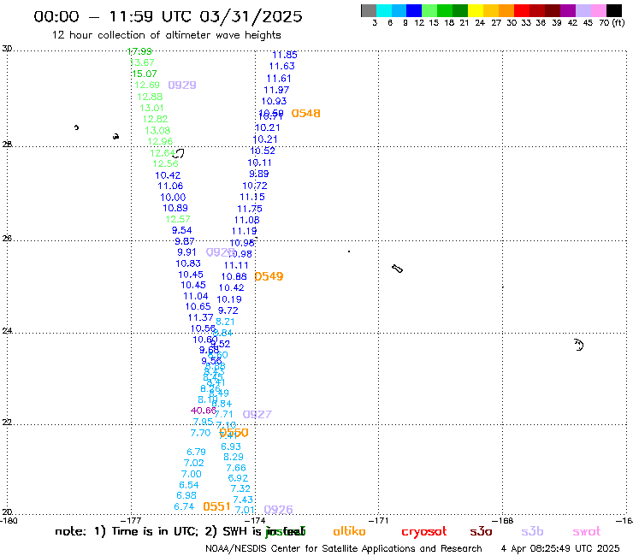Click the orange time stamp 0551
Image resolution: width=633 pixels, height=556 pixels.
[x=216, y=506]
